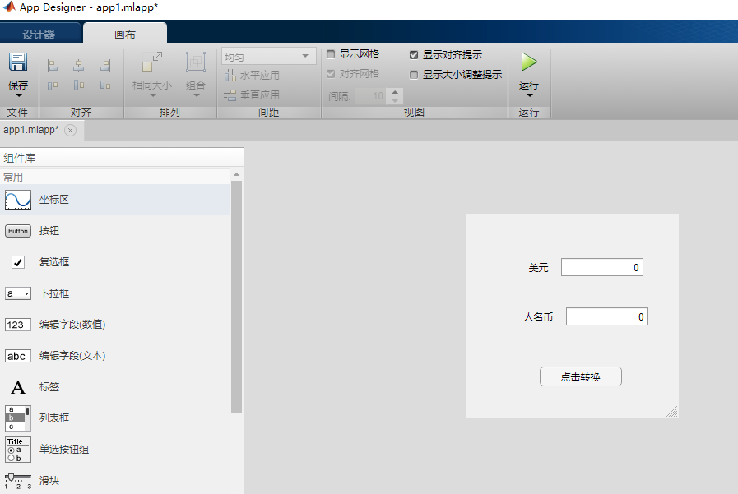Select the 编辑字段(文本) text field icon
Image resolution: width=738 pixels, height=494 pixels.
pos(18,356)
